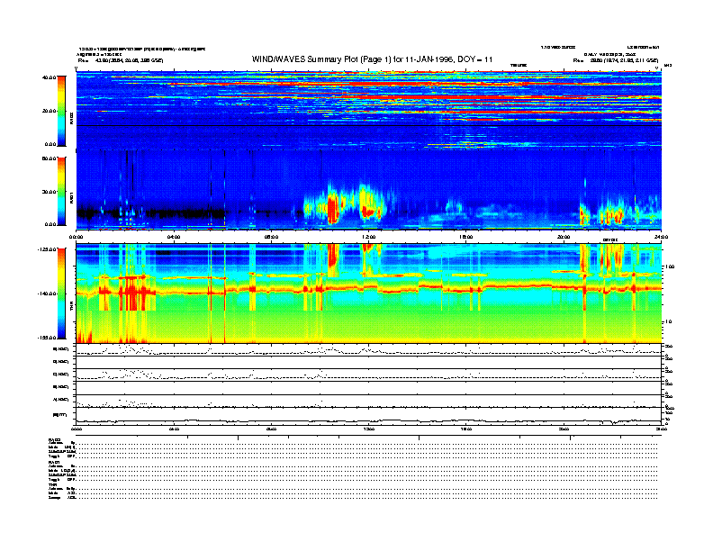713x551 pixels.
Task: Click the TNR color scale bar
Action: pyautogui.click(x=61, y=294)
